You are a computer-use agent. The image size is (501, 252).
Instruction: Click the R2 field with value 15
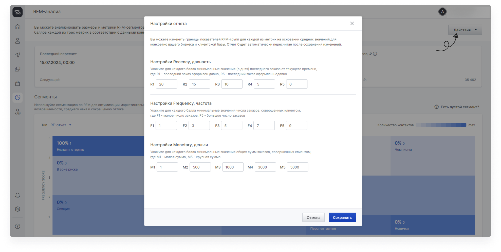(x=199, y=84)
